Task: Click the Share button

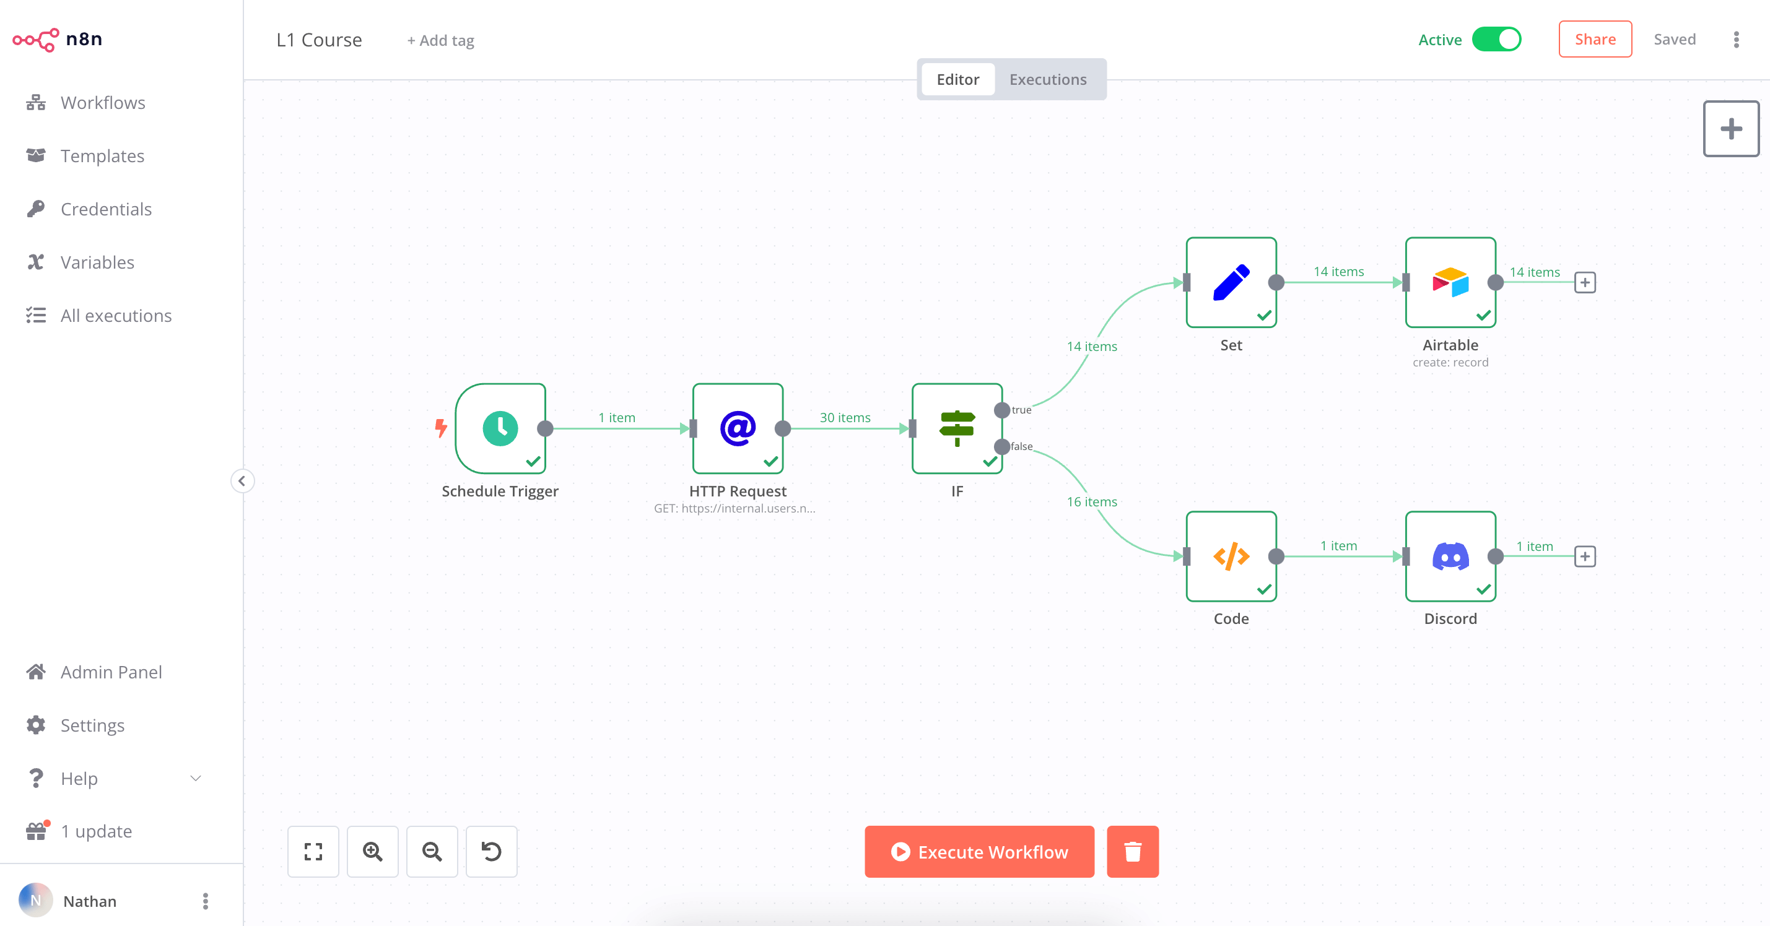Action: tap(1595, 39)
